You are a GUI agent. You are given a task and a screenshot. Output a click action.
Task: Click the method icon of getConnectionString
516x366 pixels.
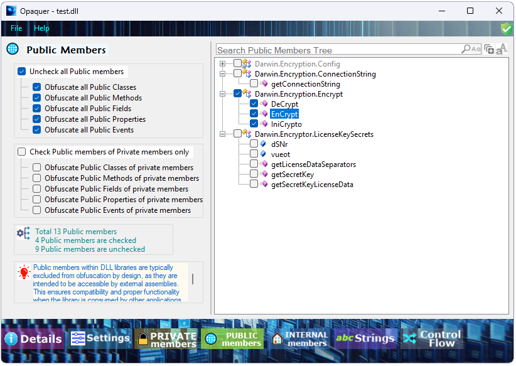coord(264,83)
